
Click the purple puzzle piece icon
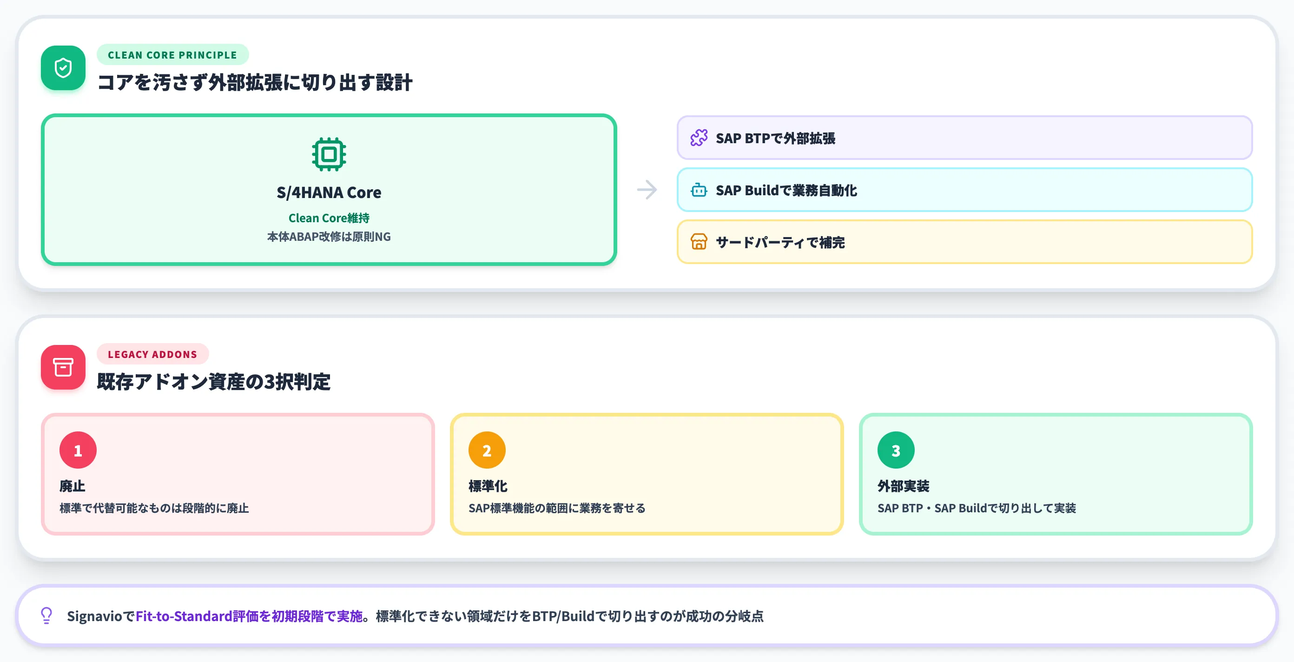pos(698,138)
